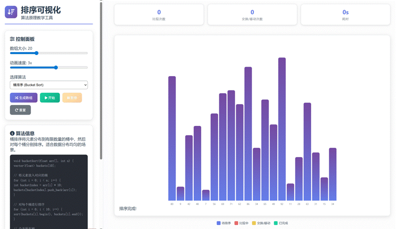Start sorting with the 开始 button
Image resolution: width=396 pixels, height=229 pixels.
(50, 98)
